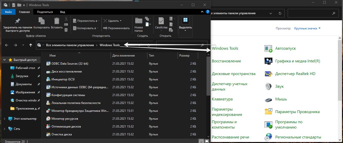Select the Вид ribbon tab
The image size is (343, 143).
[x=63, y=12]
